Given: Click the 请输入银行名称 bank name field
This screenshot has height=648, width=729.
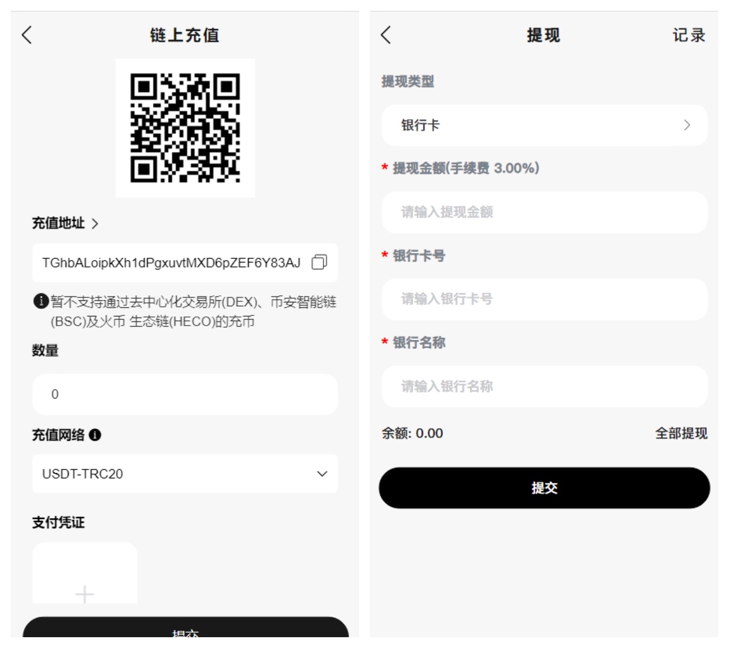Looking at the screenshot, I should point(544,386).
